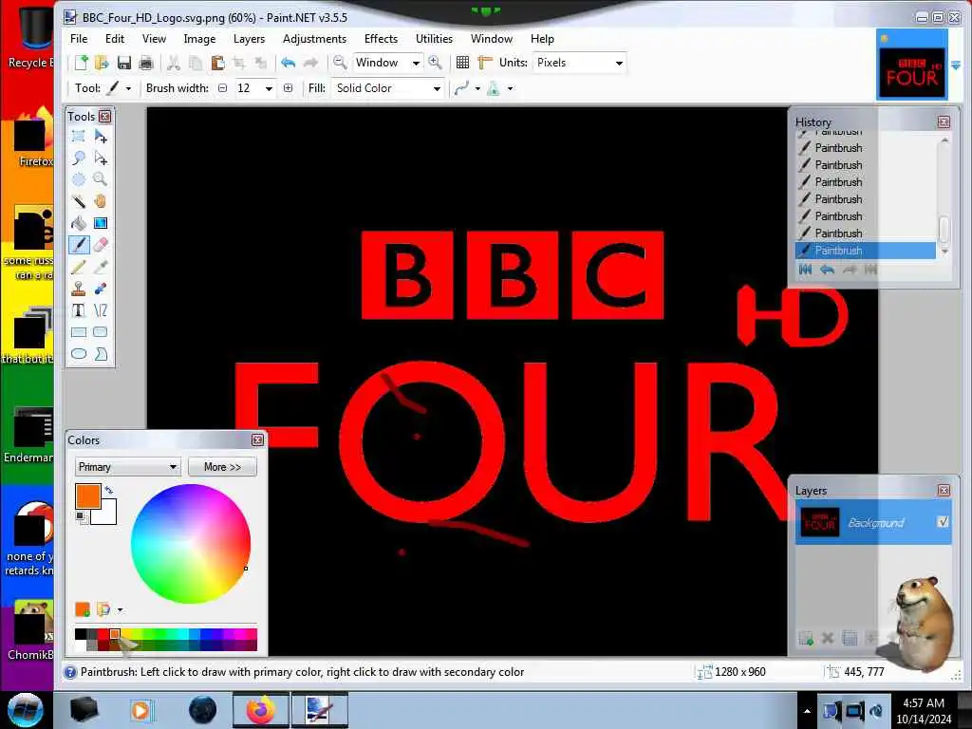
Task: Select the Rectangle shape tool
Action: click(79, 332)
